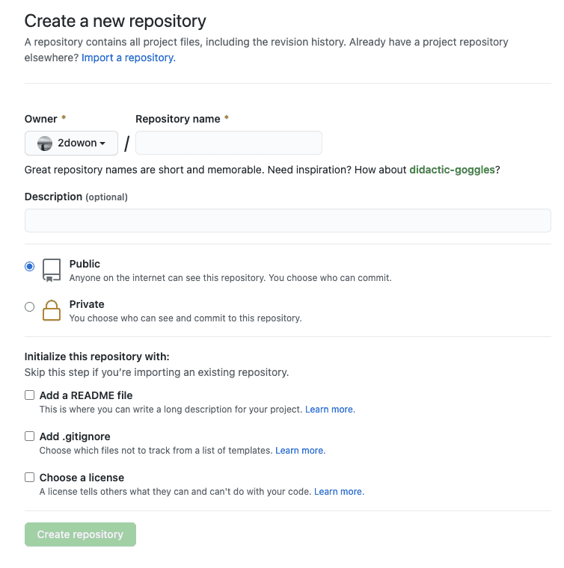Open Learn more link for license
Screen dimensions: 564x568
pyautogui.click(x=339, y=492)
